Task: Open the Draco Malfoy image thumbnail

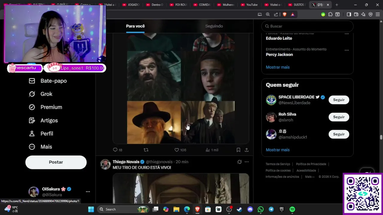Action: click(208, 122)
